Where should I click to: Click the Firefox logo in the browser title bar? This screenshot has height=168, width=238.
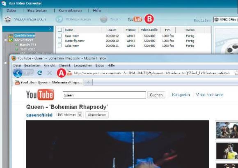click(14, 58)
